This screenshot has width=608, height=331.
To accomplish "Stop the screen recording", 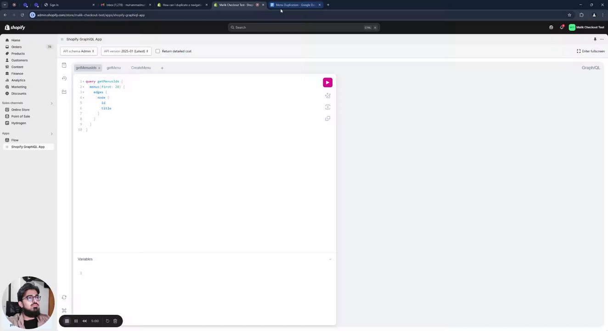I will [x=67, y=321].
